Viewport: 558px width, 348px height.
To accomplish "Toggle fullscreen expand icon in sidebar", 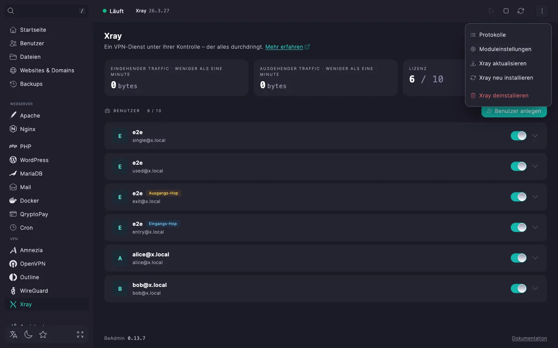I will 80,334.
